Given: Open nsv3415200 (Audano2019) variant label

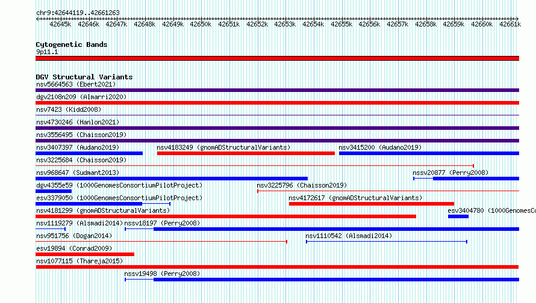Looking at the screenshot, I should [x=380, y=147].
